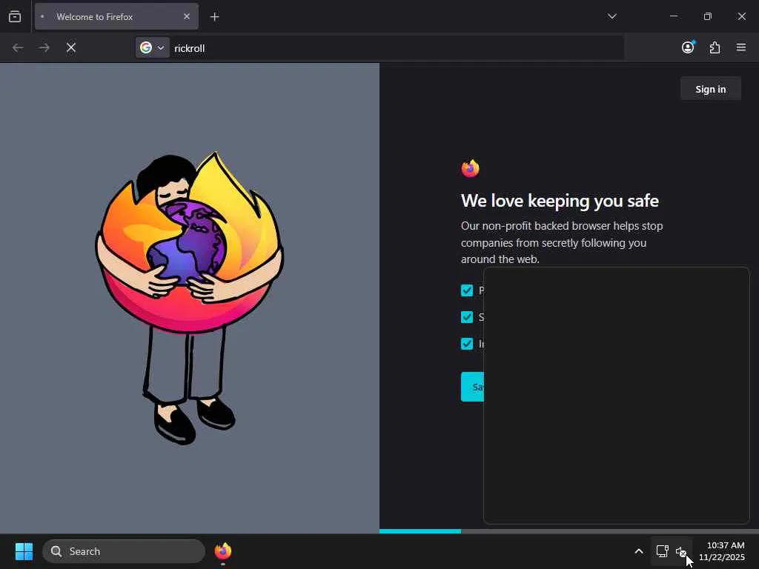Viewport: 759px width, 569px height.
Task: Click the Firefox hugging-globe illustration
Action: [x=189, y=298]
